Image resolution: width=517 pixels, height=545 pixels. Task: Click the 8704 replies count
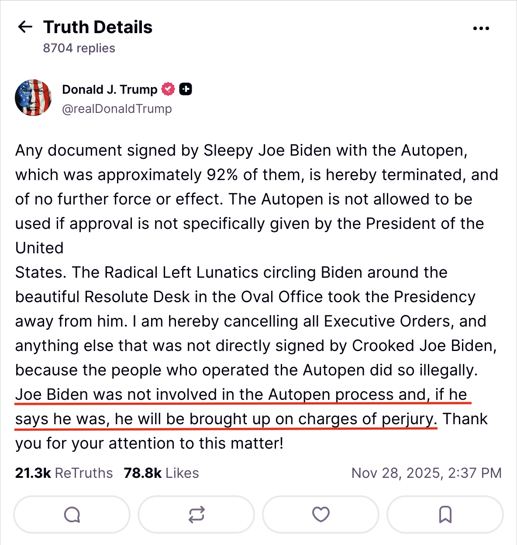[79, 48]
